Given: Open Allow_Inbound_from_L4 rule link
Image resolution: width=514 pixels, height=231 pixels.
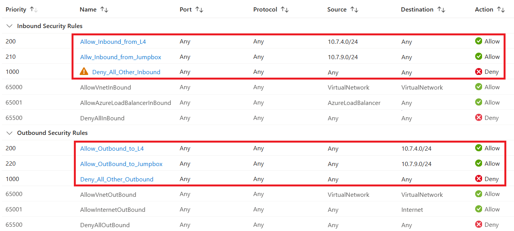Looking at the screenshot, I should tap(113, 42).
